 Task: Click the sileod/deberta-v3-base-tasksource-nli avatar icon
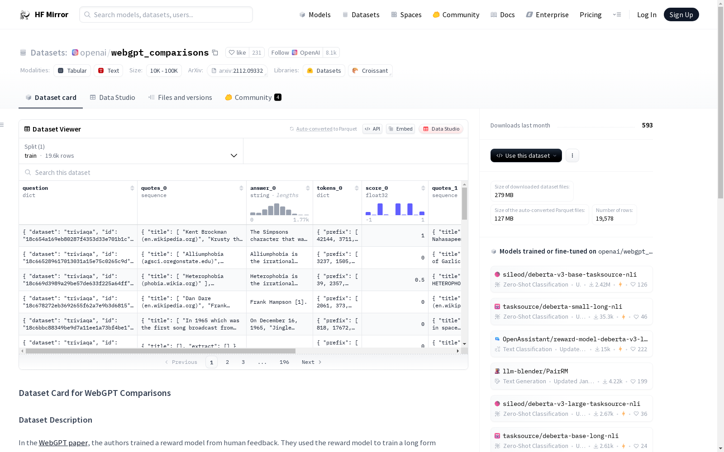[x=497, y=274]
